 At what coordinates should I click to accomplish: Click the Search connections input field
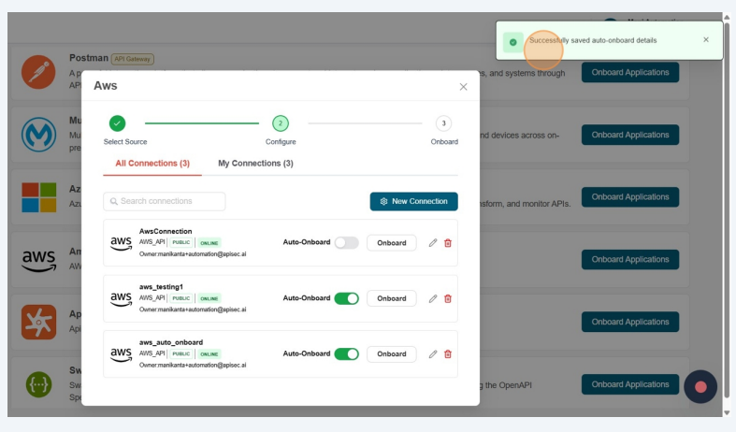point(165,201)
